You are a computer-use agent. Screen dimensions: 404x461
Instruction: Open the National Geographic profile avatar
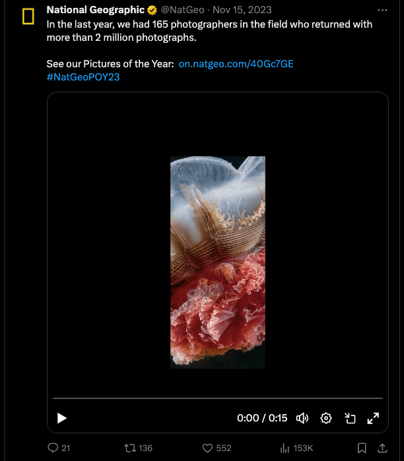coord(28,16)
